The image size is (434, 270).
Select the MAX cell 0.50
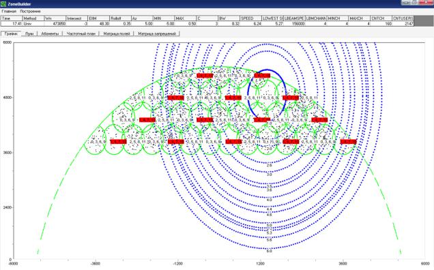click(x=186, y=24)
